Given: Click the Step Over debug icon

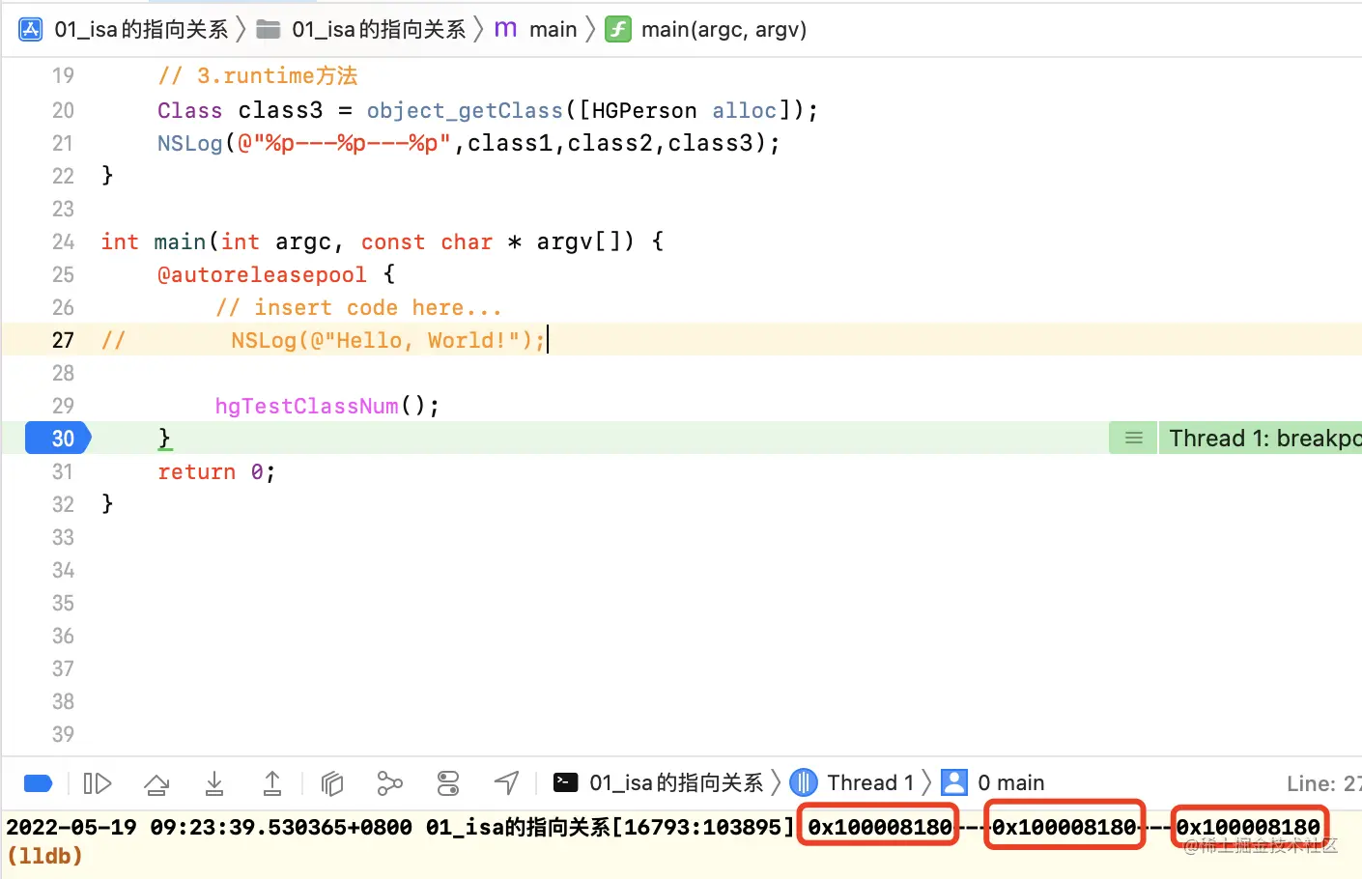Looking at the screenshot, I should (156, 783).
